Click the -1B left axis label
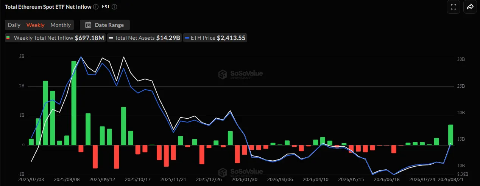Screen dimensions: 480x186 pyautogui.click(x=20, y=174)
